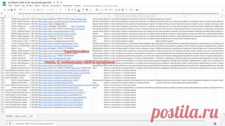This screenshot has height=126, width=225.
Task: Expand the sheet tab options arrow
Action: click(55, 124)
